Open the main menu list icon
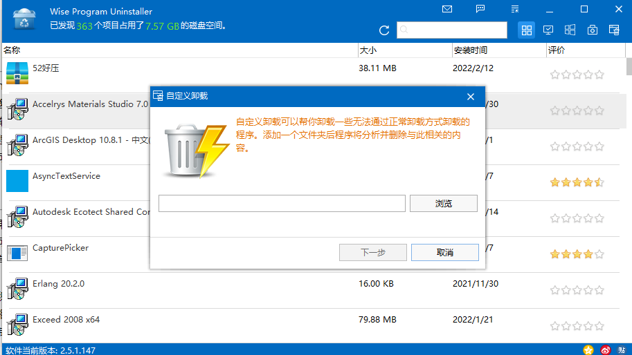The image size is (632, 355). [x=515, y=9]
